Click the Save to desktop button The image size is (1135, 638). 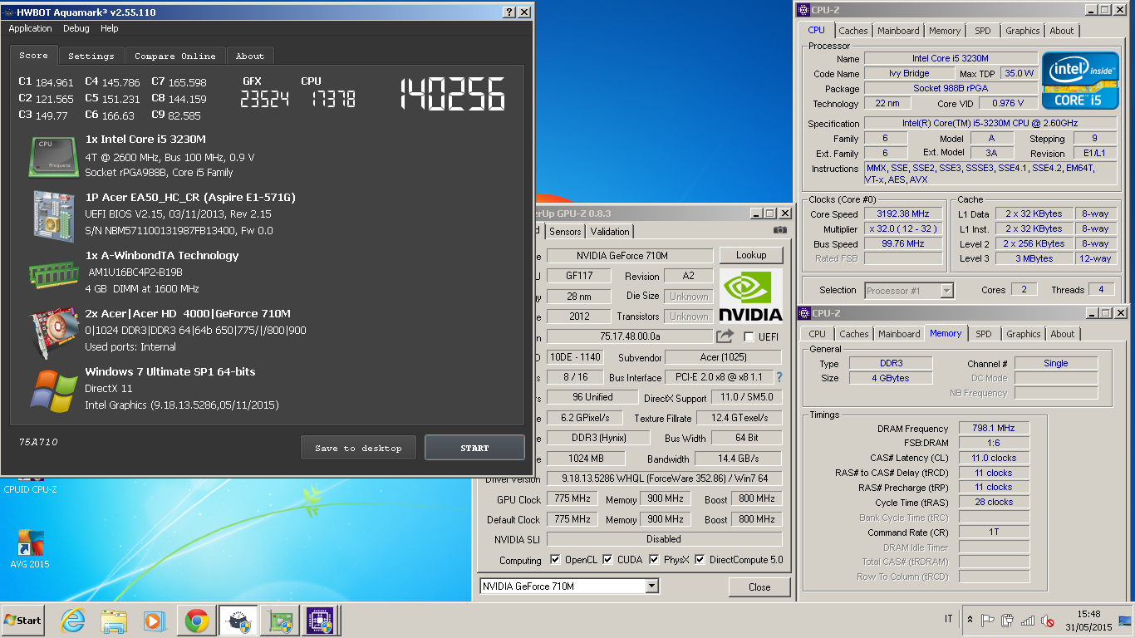click(x=358, y=448)
